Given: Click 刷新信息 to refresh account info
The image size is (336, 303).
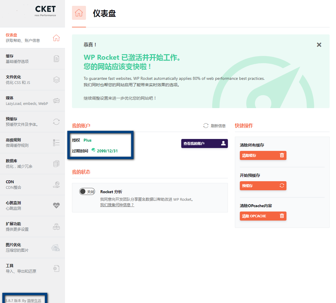Looking at the screenshot, I should point(214,126).
